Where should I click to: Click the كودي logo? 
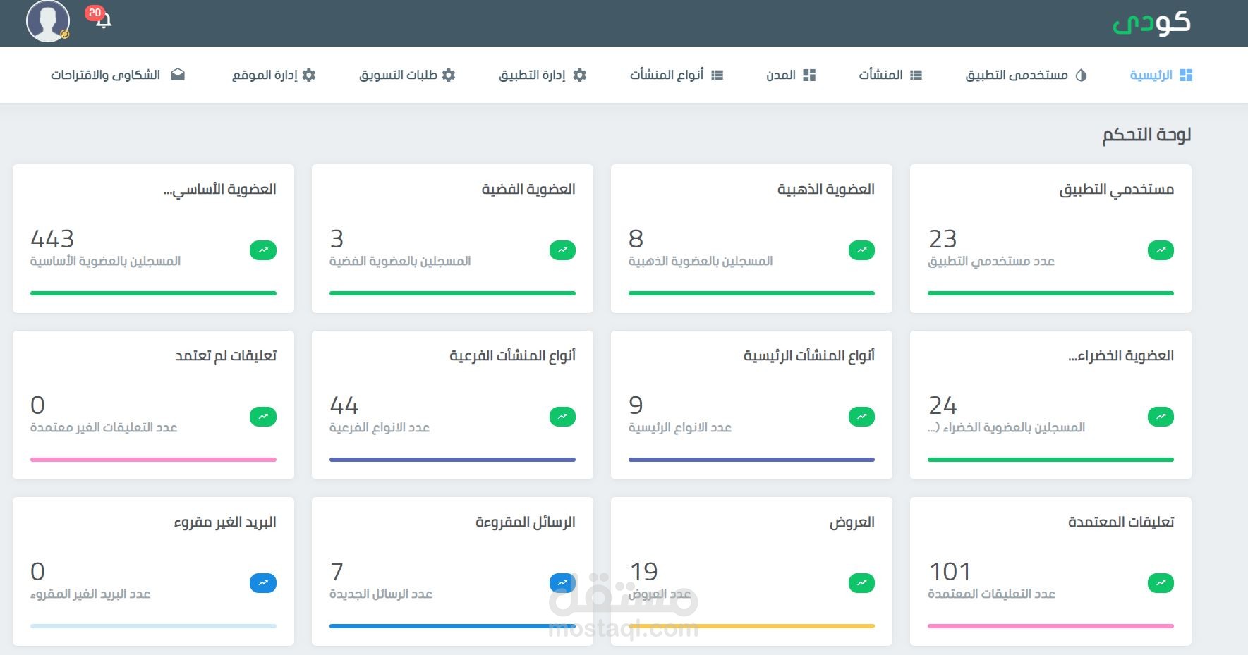(1151, 22)
